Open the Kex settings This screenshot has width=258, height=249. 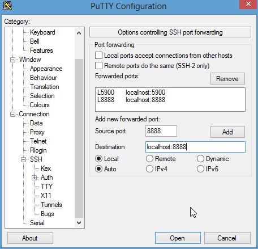pos(46,168)
